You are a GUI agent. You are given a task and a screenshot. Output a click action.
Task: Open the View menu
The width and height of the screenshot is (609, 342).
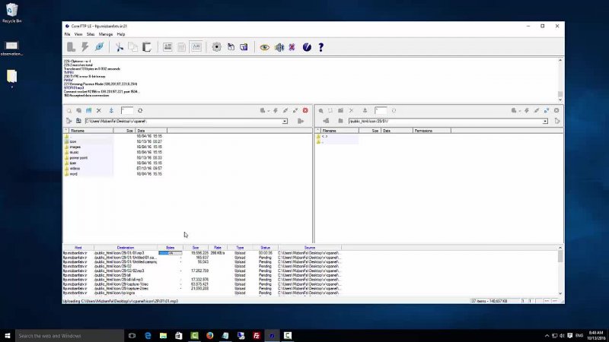[78, 34]
